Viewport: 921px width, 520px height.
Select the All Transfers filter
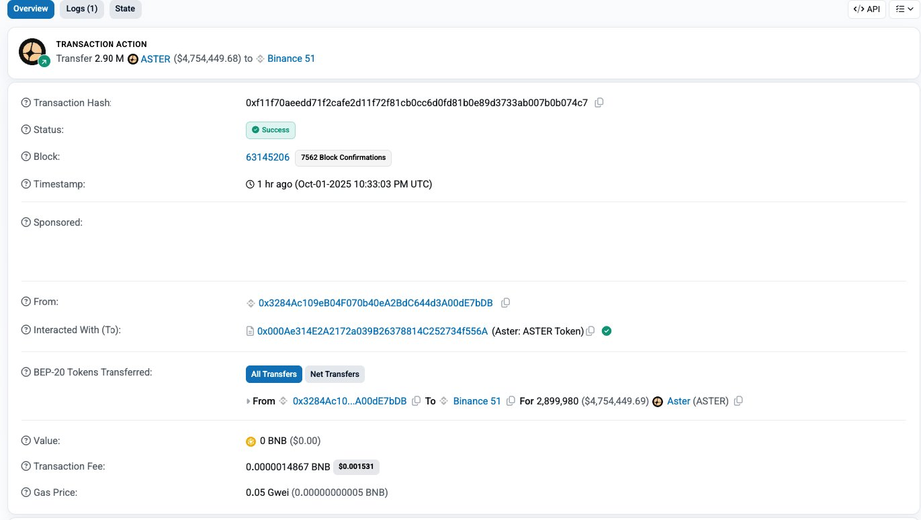tap(273, 374)
